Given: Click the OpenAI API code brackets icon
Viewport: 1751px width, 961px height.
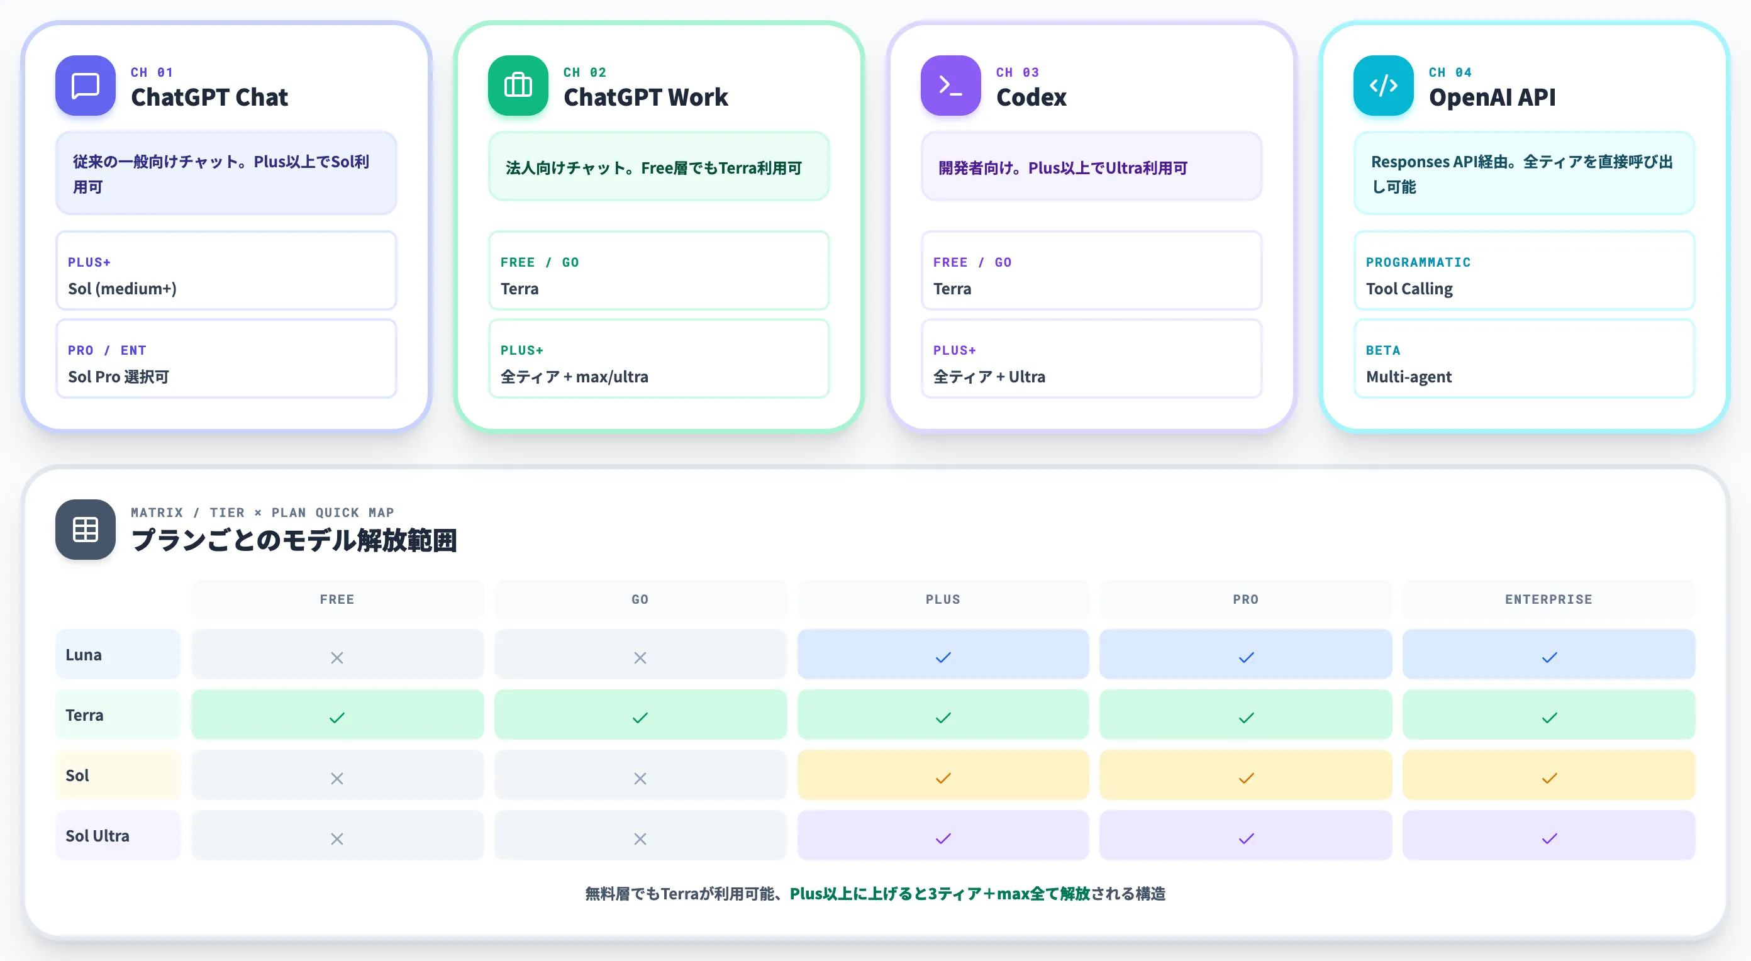Looking at the screenshot, I should coord(1383,86).
